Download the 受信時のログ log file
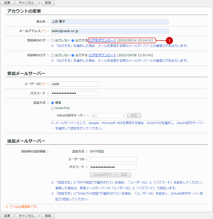 pyautogui.click(x=102, y=41)
